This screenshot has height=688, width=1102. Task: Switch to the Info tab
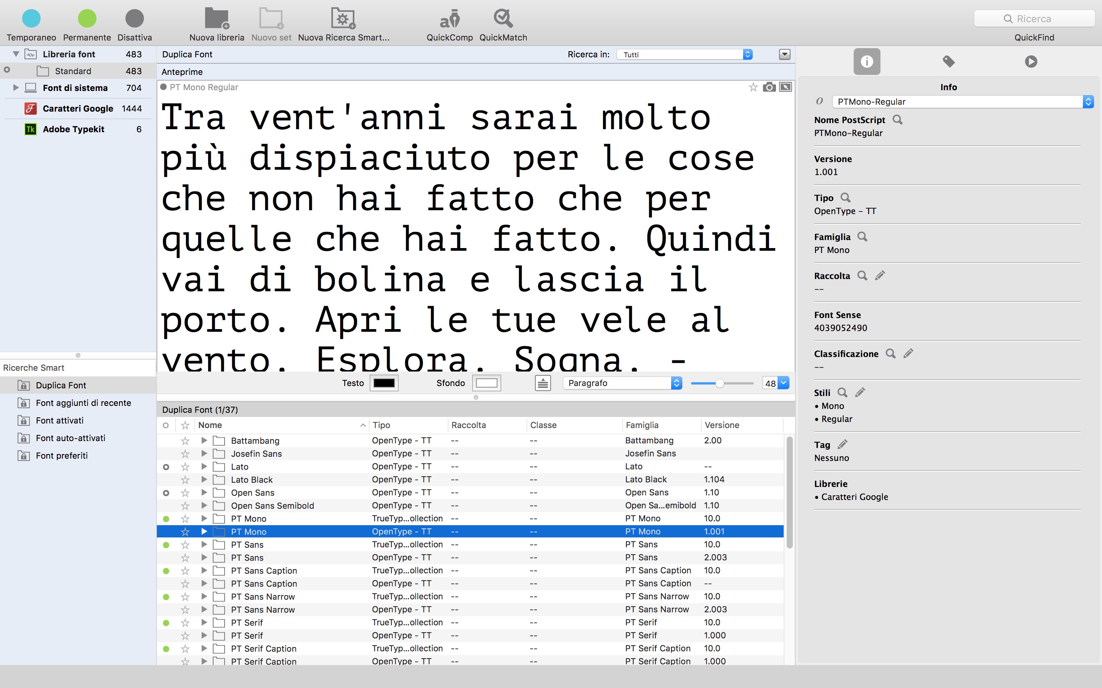(x=867, y=62)
